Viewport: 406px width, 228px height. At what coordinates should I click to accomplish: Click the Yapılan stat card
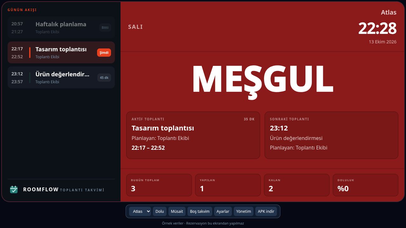tap(228, 185)
